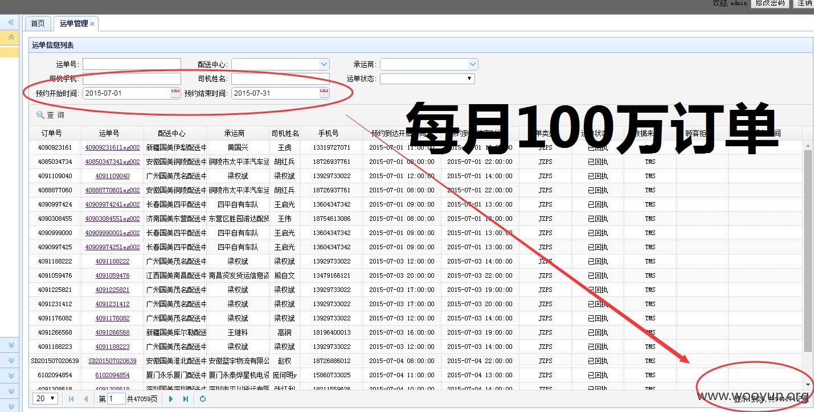Open waybill link 4091109040
Viewport: 814px width, 412px height.
[x=112, y=176]
